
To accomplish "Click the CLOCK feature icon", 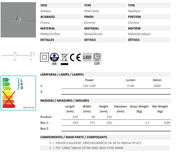I will coord(97,59).
